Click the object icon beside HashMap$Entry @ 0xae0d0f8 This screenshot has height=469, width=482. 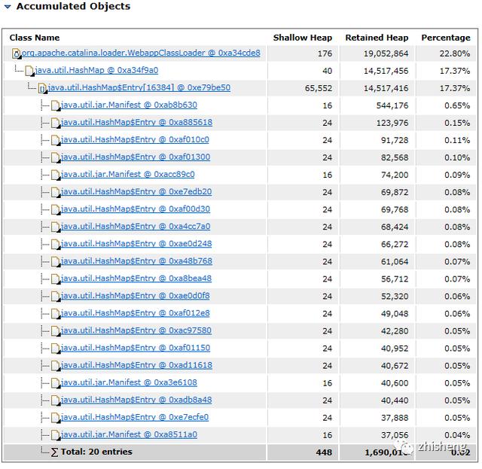(56, 297)
